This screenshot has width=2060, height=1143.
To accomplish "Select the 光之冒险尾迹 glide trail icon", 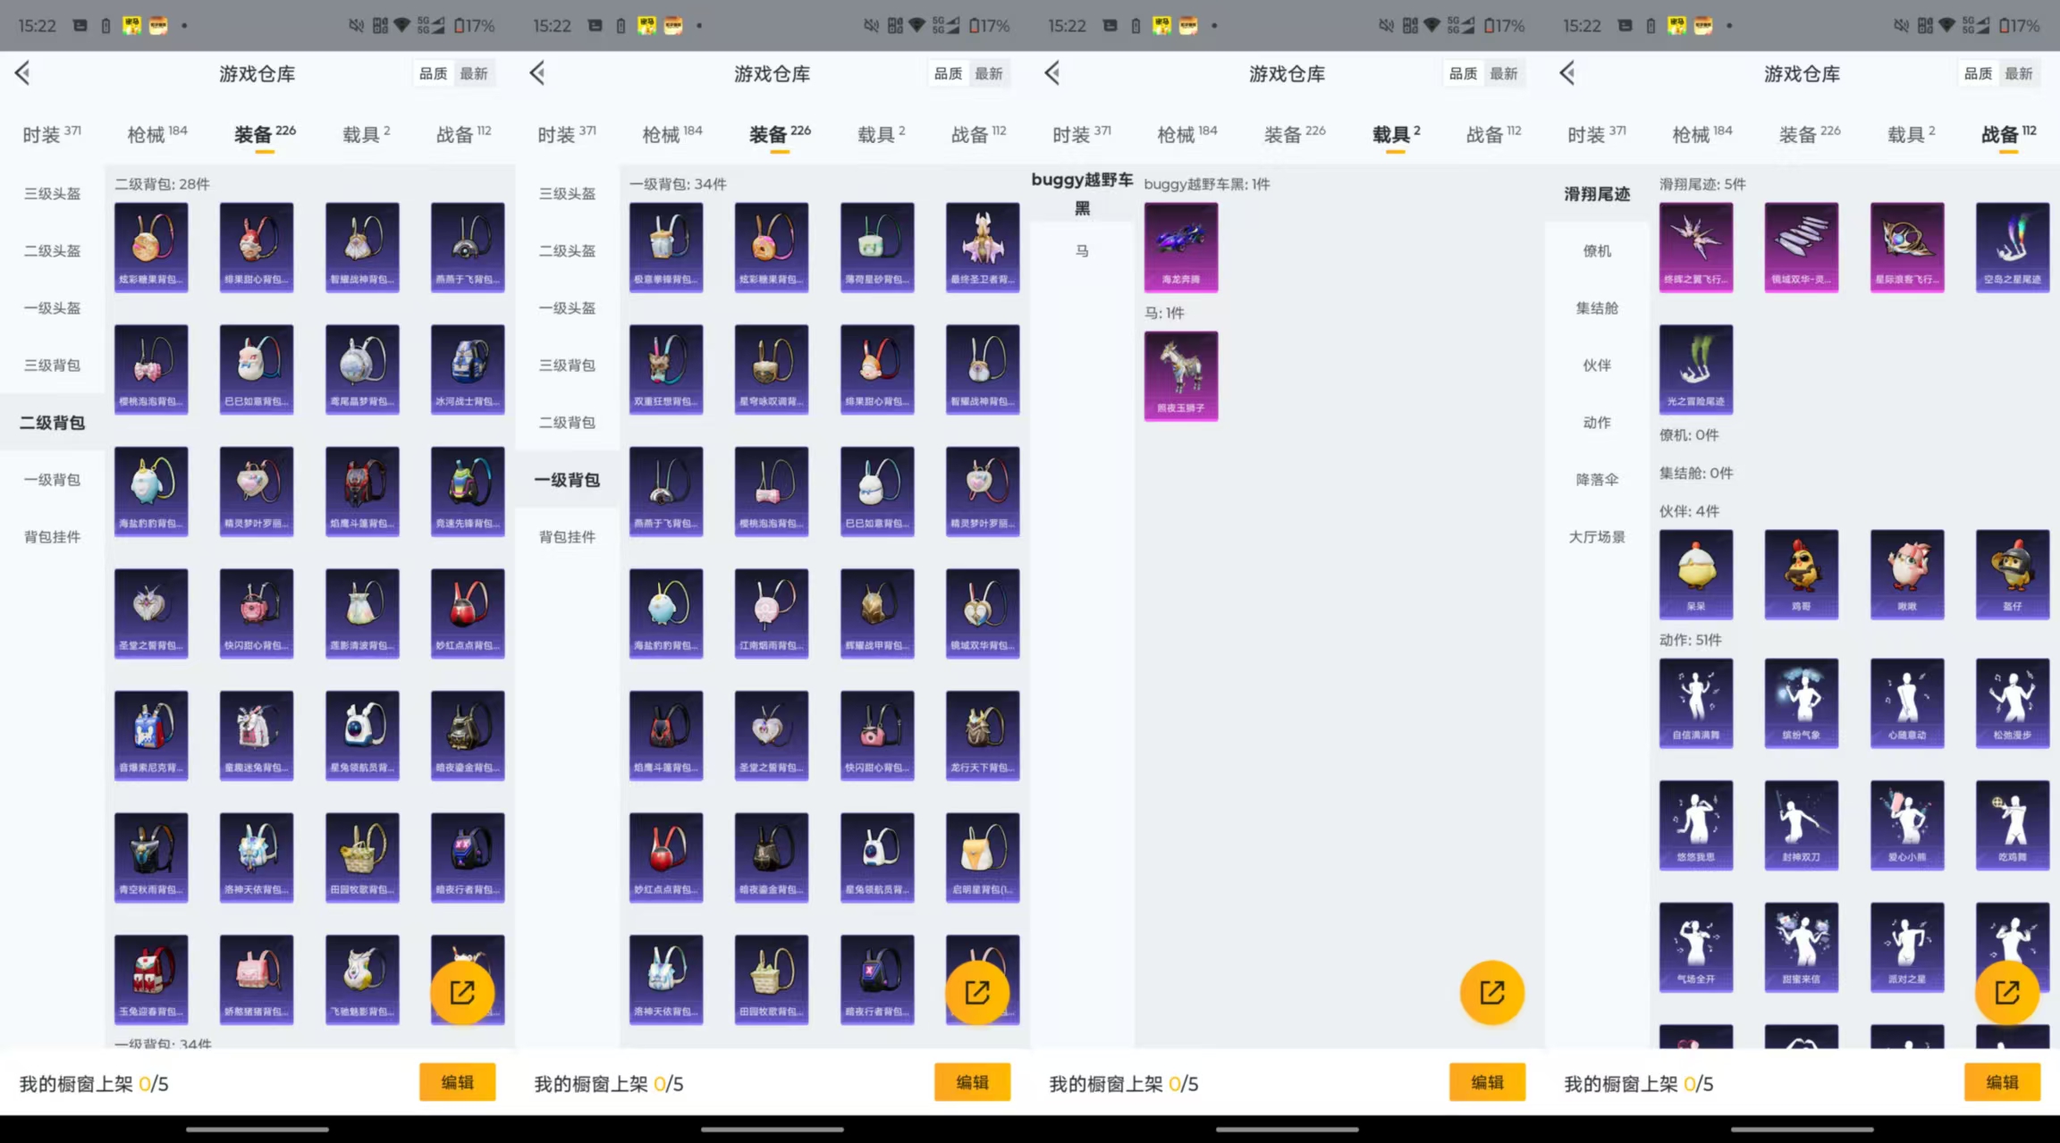I will pyautogui.click(x=1695, y=368).
